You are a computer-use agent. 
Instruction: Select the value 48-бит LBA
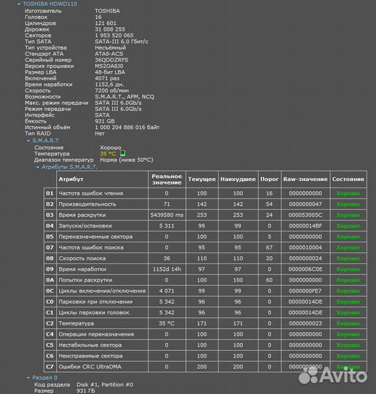(x=110, y=72)
